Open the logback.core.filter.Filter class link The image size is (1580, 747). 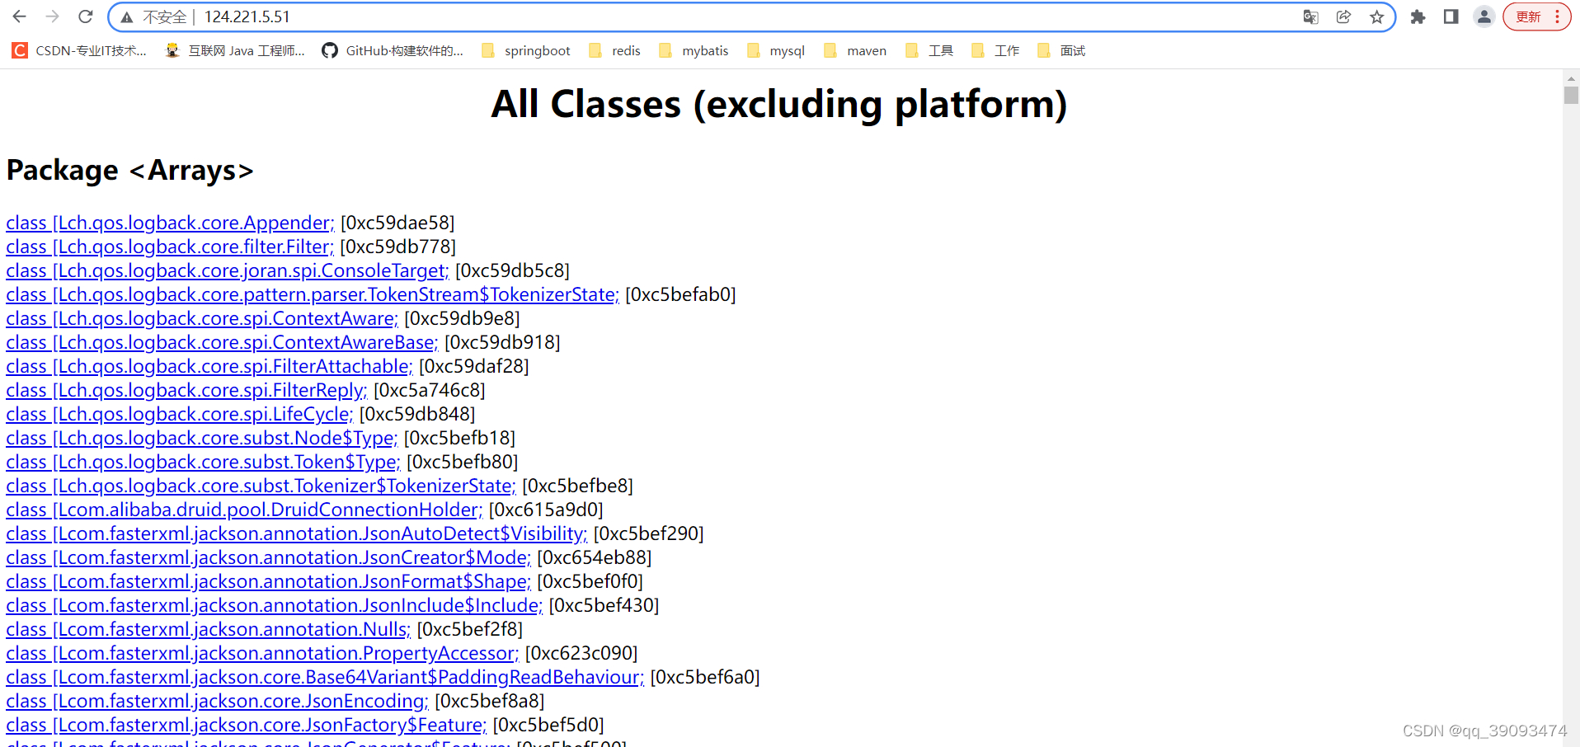pos(170,247)
